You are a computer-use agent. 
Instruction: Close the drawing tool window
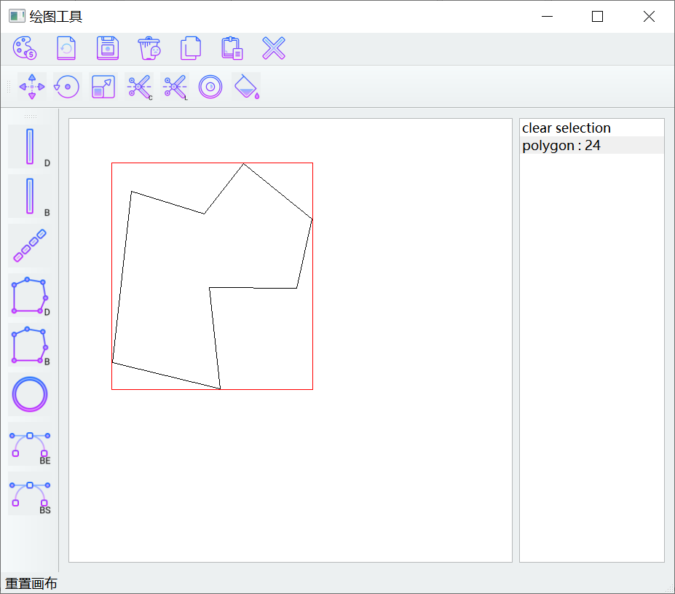(x=649, y=16)
